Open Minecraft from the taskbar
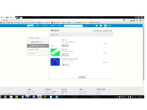This screenshot has width=147, height=110. (x=45, y=97)
